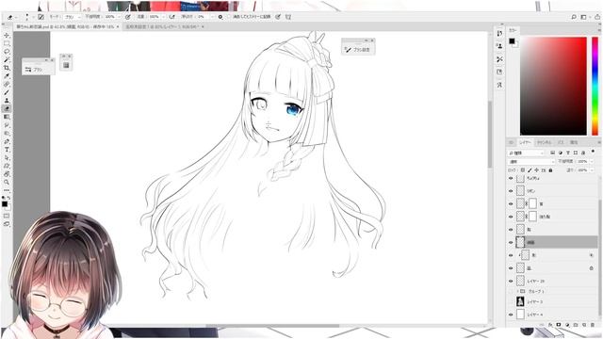Toggle erase to history checkbox

coord(229,17)
